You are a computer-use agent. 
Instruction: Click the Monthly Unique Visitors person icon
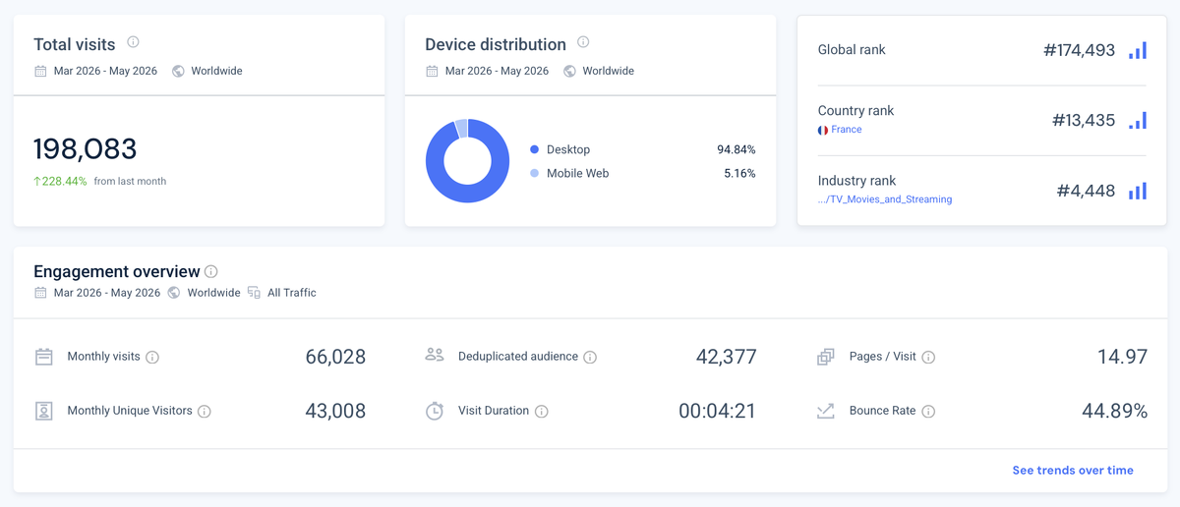point(44,411)
